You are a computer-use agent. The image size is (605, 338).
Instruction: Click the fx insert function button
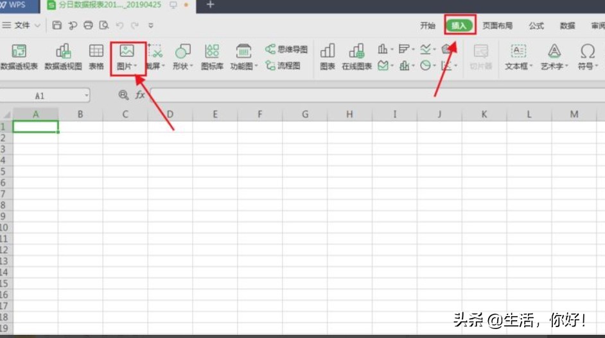click(x=140, y=95)
